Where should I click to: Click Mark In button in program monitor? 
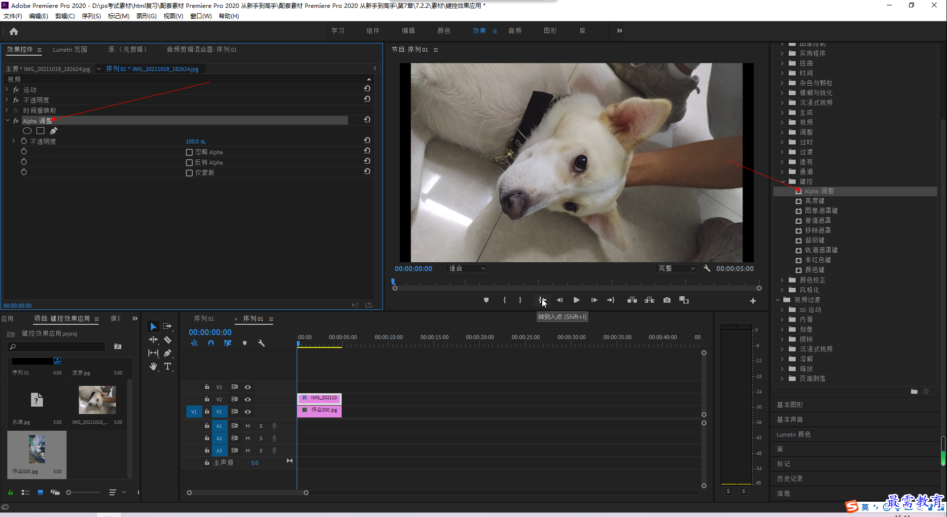click(x=504, y=300)
